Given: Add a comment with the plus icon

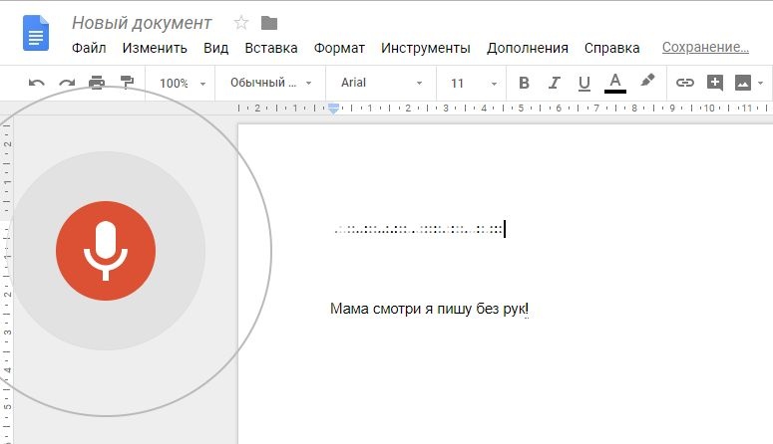Looking at the screenshot, I should point(714,83).
